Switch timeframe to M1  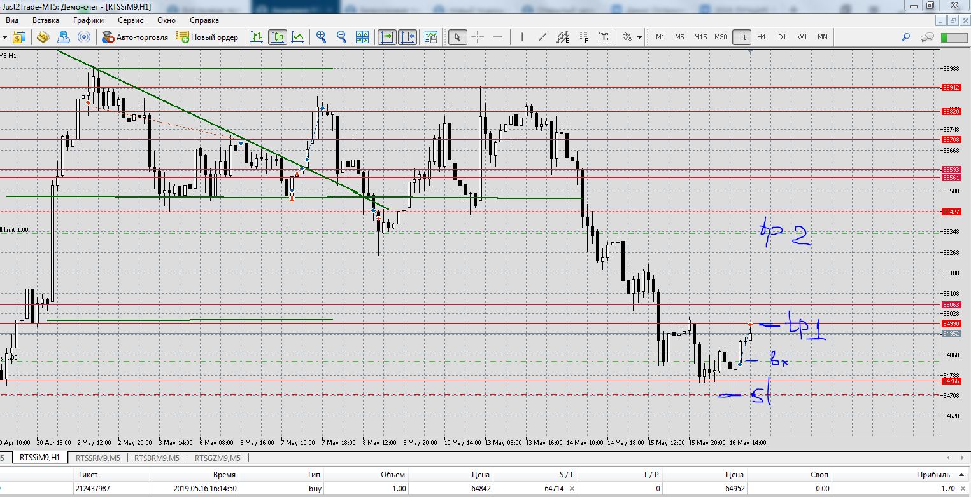[660, 37]
